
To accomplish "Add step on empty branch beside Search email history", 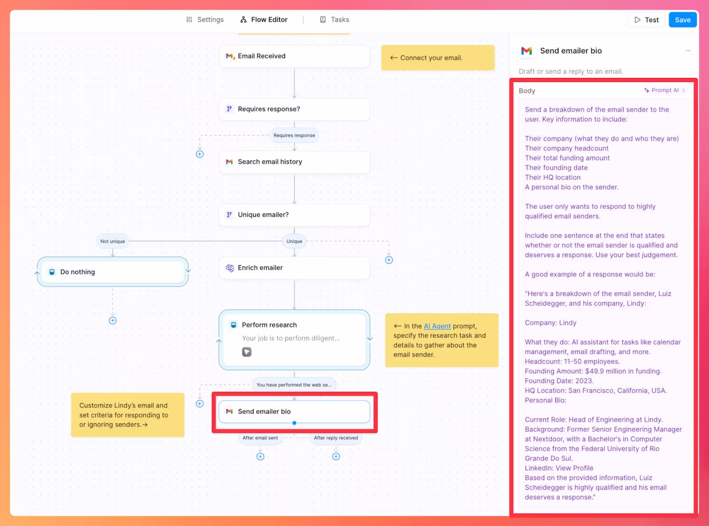I will (x=200, y=154).
